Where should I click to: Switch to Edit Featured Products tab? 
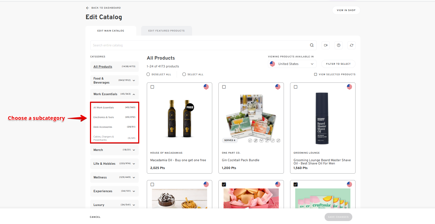click(166, 31)
